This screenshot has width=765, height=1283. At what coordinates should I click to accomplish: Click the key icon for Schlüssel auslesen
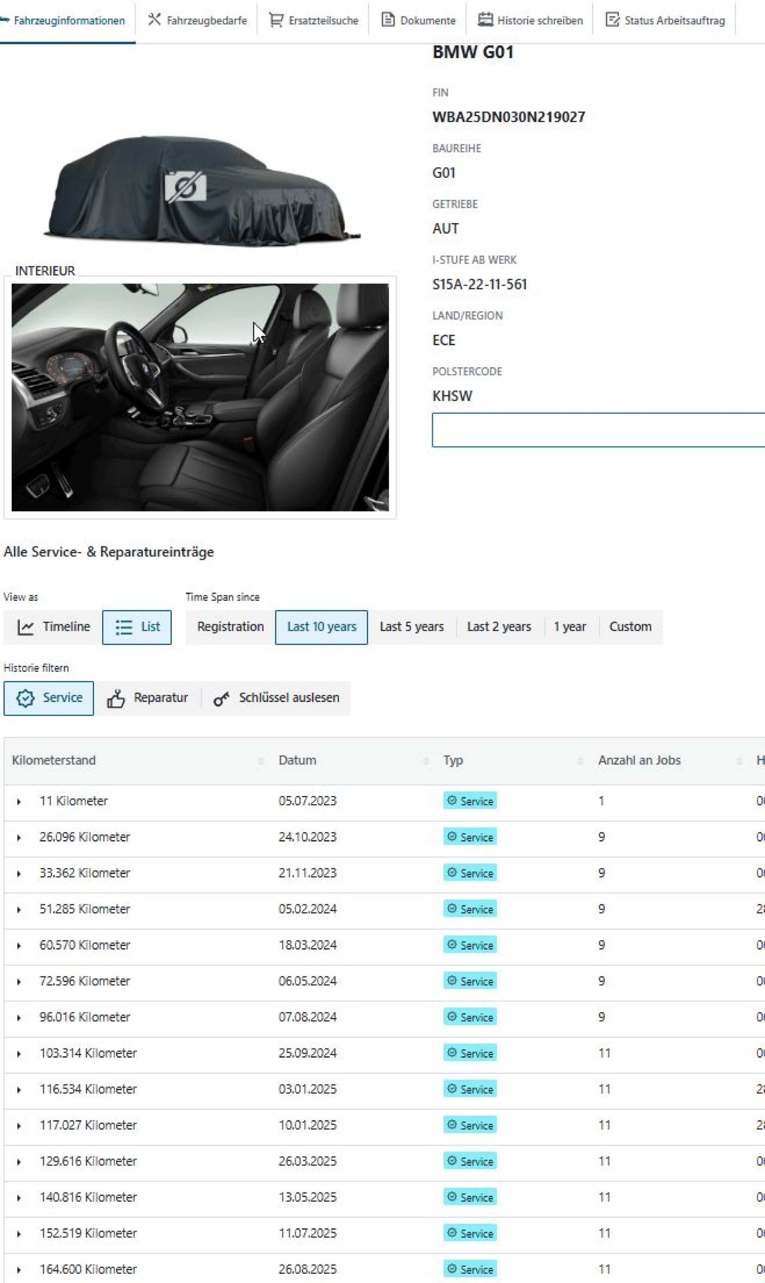pyautogui.click(x=221, y=699)
